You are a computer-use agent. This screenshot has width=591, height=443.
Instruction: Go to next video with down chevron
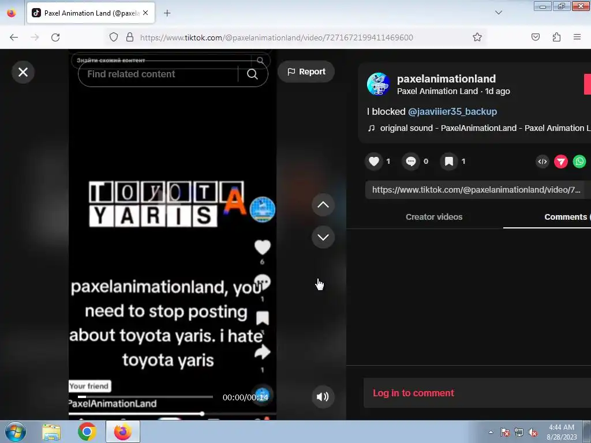pyautogui.click(x=323, y=237)
